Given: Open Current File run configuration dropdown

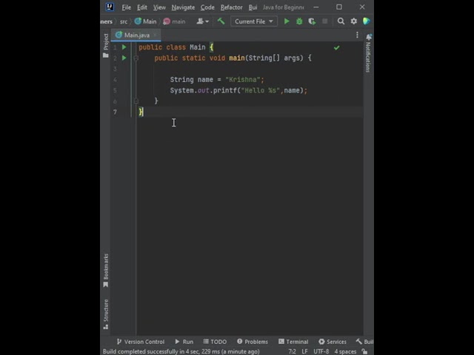Looking at the screenshot, I should click(254, 21).
